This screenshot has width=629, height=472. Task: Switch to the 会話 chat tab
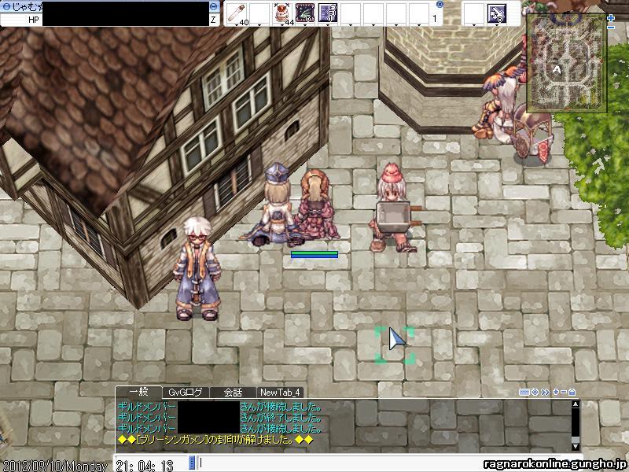(x=233, y=392)
